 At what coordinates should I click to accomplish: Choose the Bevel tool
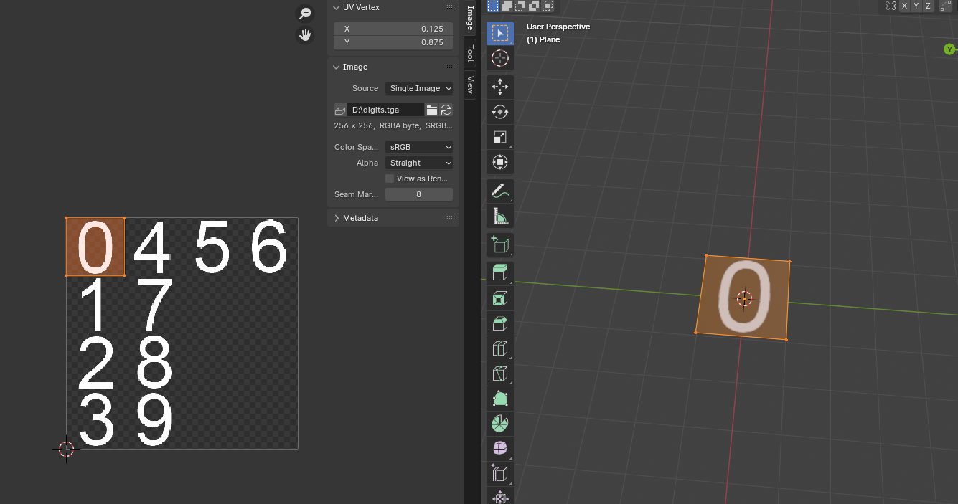tap(500, 323)
